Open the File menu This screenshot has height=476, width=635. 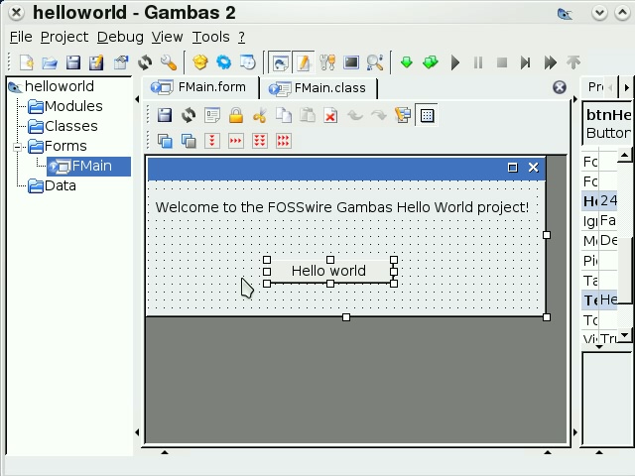(21, 37)
